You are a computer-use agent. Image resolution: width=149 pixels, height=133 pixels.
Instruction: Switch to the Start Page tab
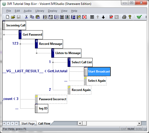pos(28,124)
